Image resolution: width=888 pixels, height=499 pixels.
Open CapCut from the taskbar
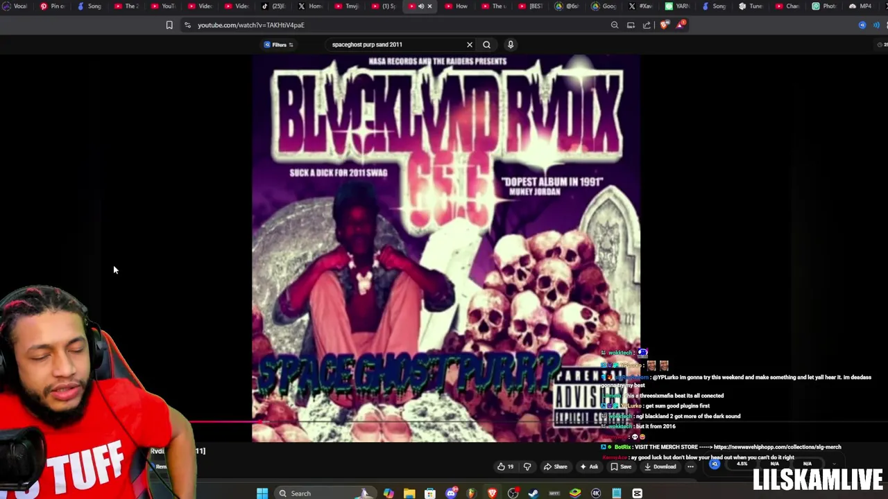tap(638, 493)
